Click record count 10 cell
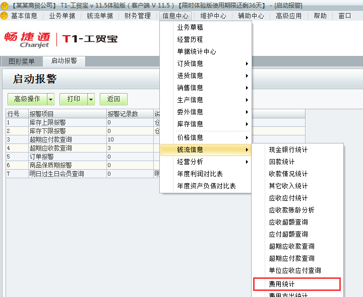The image size is (363, 297). point(130,139)
